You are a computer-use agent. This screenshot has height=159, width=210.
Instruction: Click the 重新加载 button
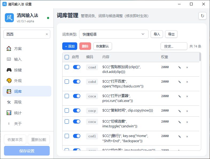click(x=39, y=139)
